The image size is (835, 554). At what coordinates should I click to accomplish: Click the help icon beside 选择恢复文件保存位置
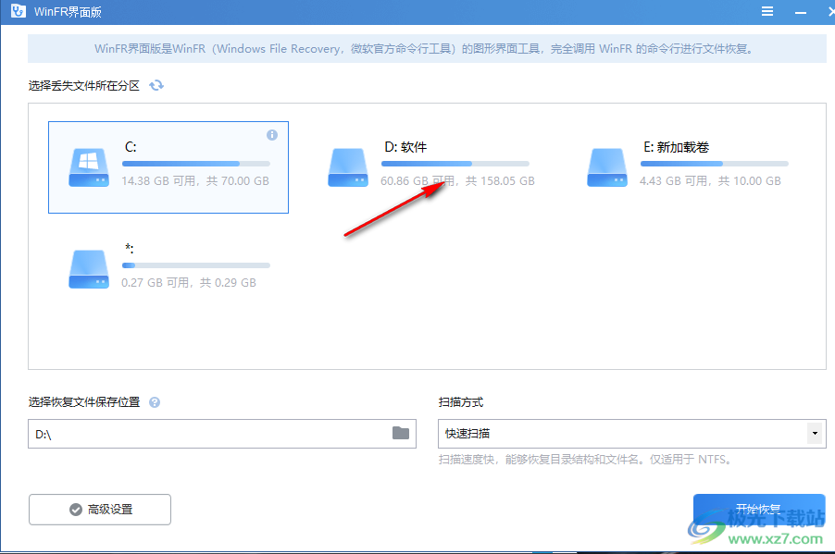[154, 401]
